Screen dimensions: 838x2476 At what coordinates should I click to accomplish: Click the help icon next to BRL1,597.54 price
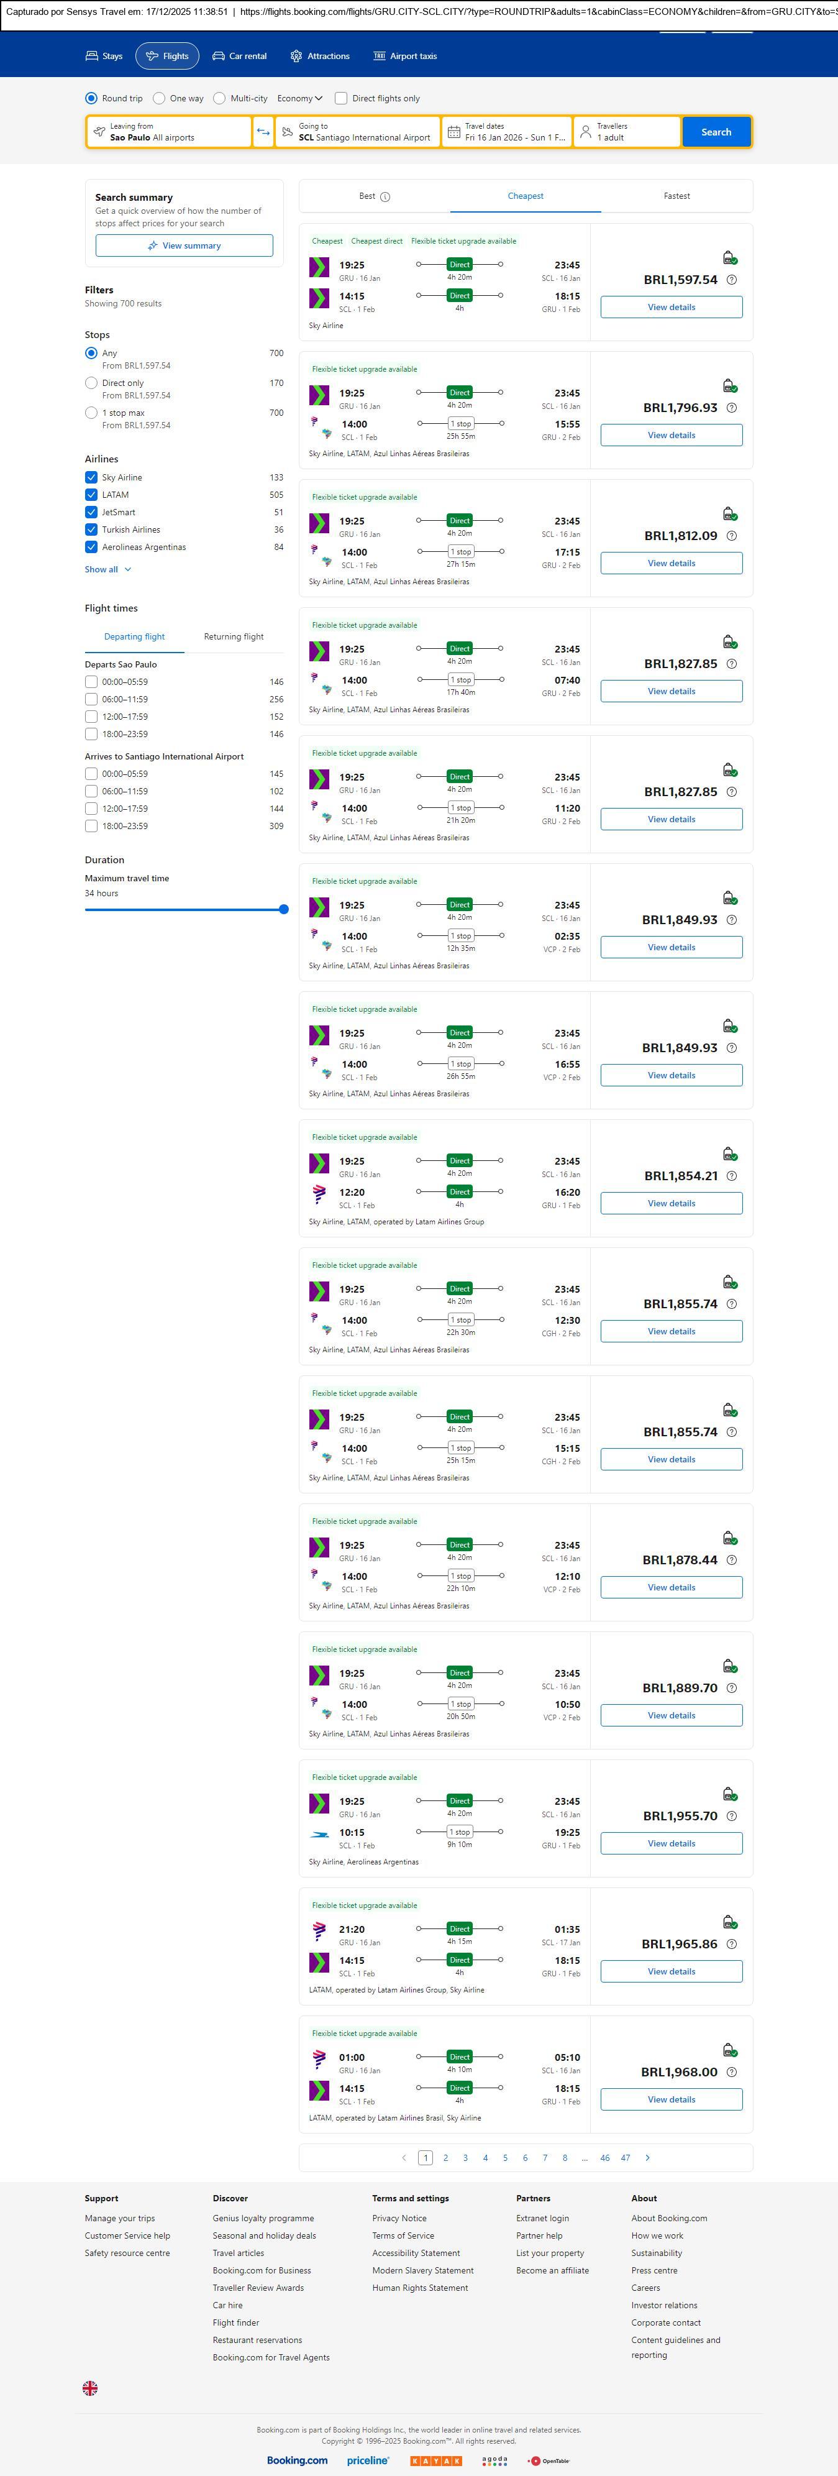click(x=731, y=280)
